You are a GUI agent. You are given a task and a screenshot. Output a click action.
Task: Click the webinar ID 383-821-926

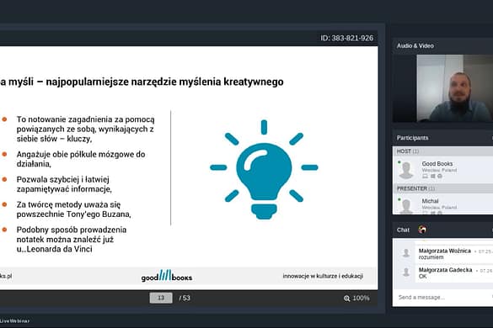(347, 38)
